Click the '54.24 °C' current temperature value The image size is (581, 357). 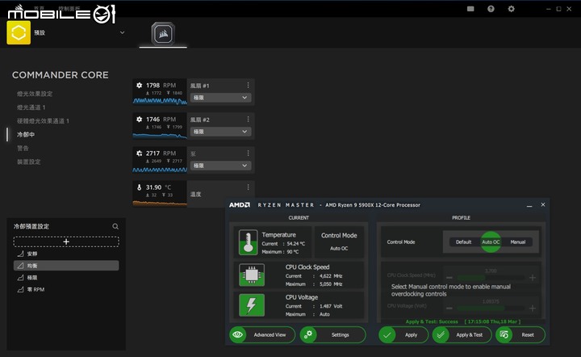pyautogui.click(x=296, y=244)
